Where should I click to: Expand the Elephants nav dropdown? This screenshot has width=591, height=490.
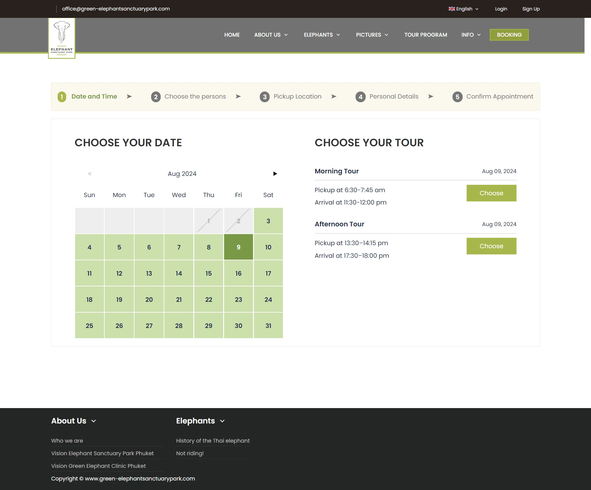click(x=322, y=35)
